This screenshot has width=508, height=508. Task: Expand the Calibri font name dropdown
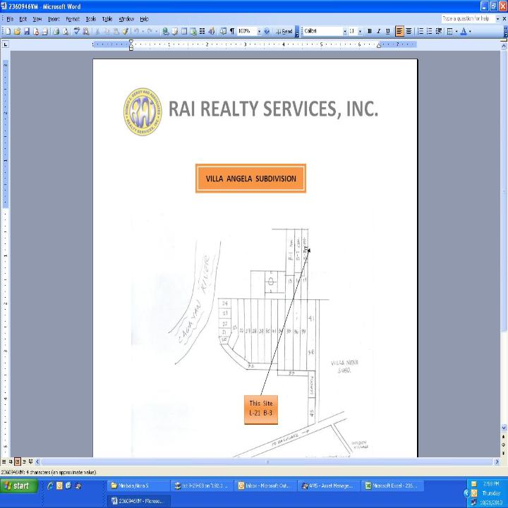(345, 32)
